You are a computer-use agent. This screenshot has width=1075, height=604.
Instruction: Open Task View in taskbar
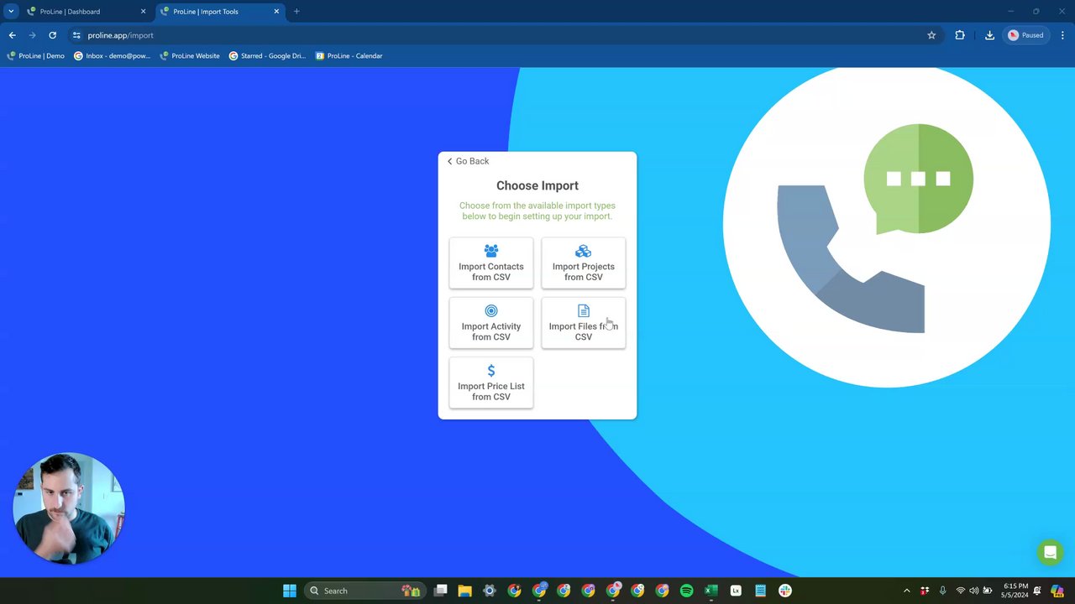click(440, 591)
